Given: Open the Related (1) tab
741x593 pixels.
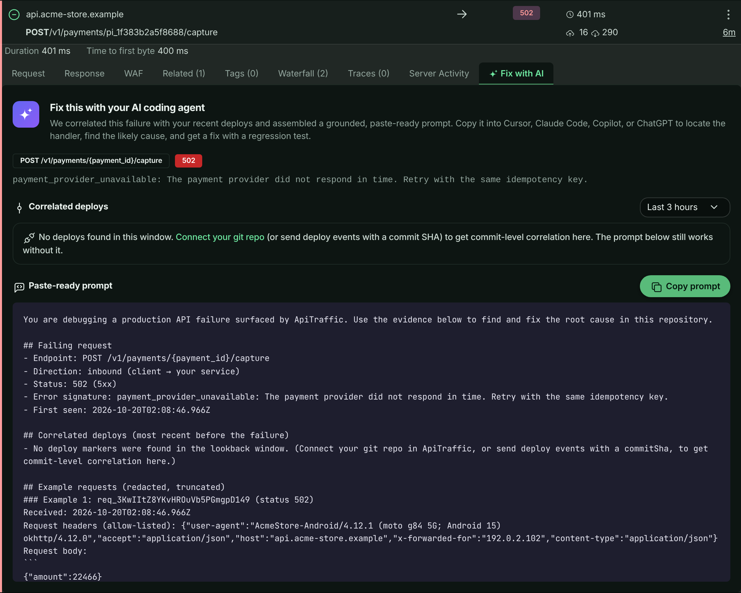Looking at the screenshot, I should click(184, 73).
